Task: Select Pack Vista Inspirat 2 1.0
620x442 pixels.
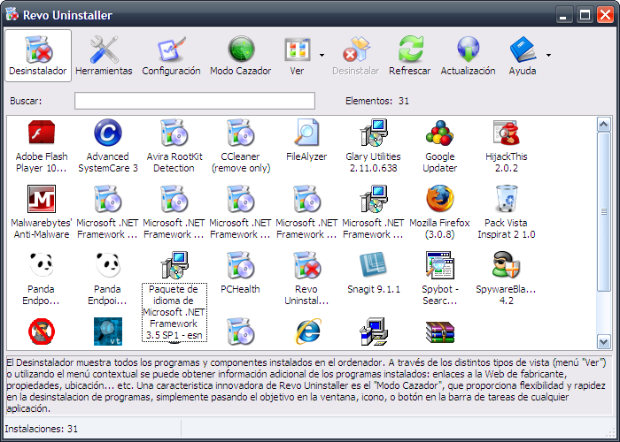Action: [506, 212]
